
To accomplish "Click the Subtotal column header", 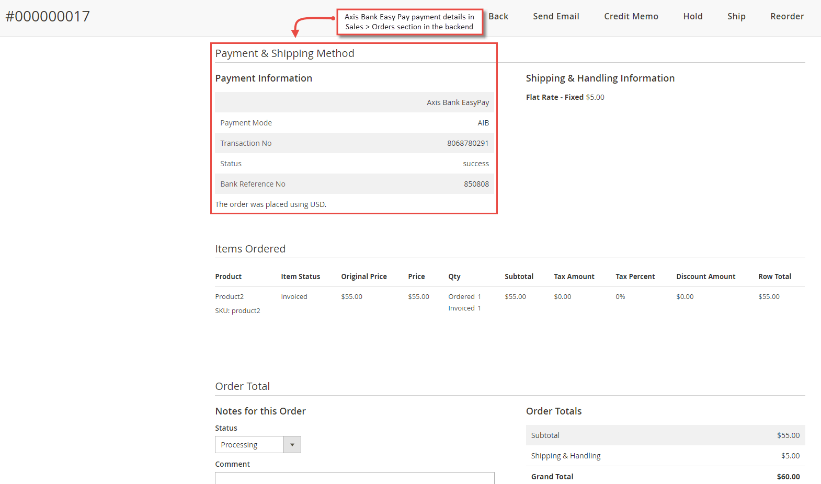I will click(x=519, y=276).
